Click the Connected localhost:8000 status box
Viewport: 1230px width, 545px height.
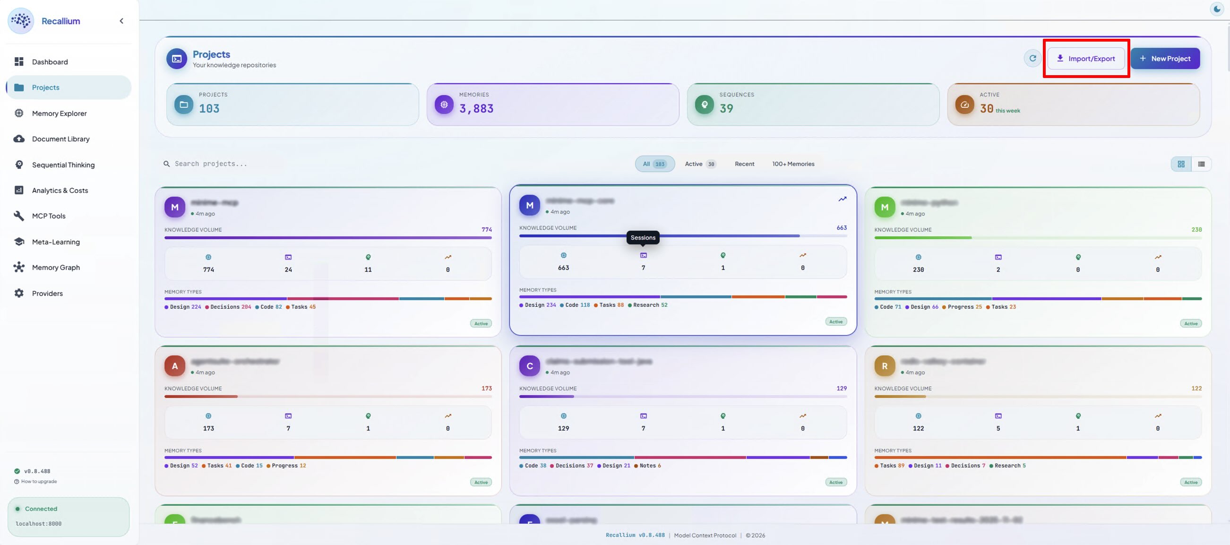68,516
